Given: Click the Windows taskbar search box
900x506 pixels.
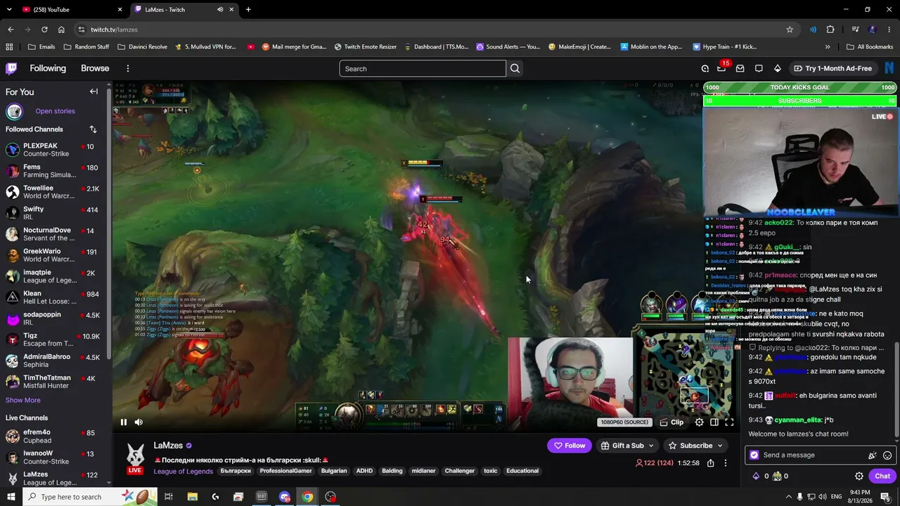Looking at the screenshot, I should (x=90, y=497).
